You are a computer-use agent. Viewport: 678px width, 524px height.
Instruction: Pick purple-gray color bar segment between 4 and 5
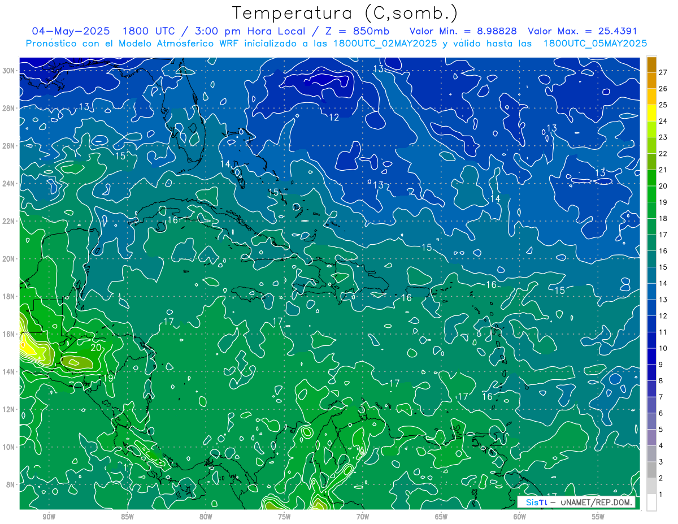(x=651, y=438)
